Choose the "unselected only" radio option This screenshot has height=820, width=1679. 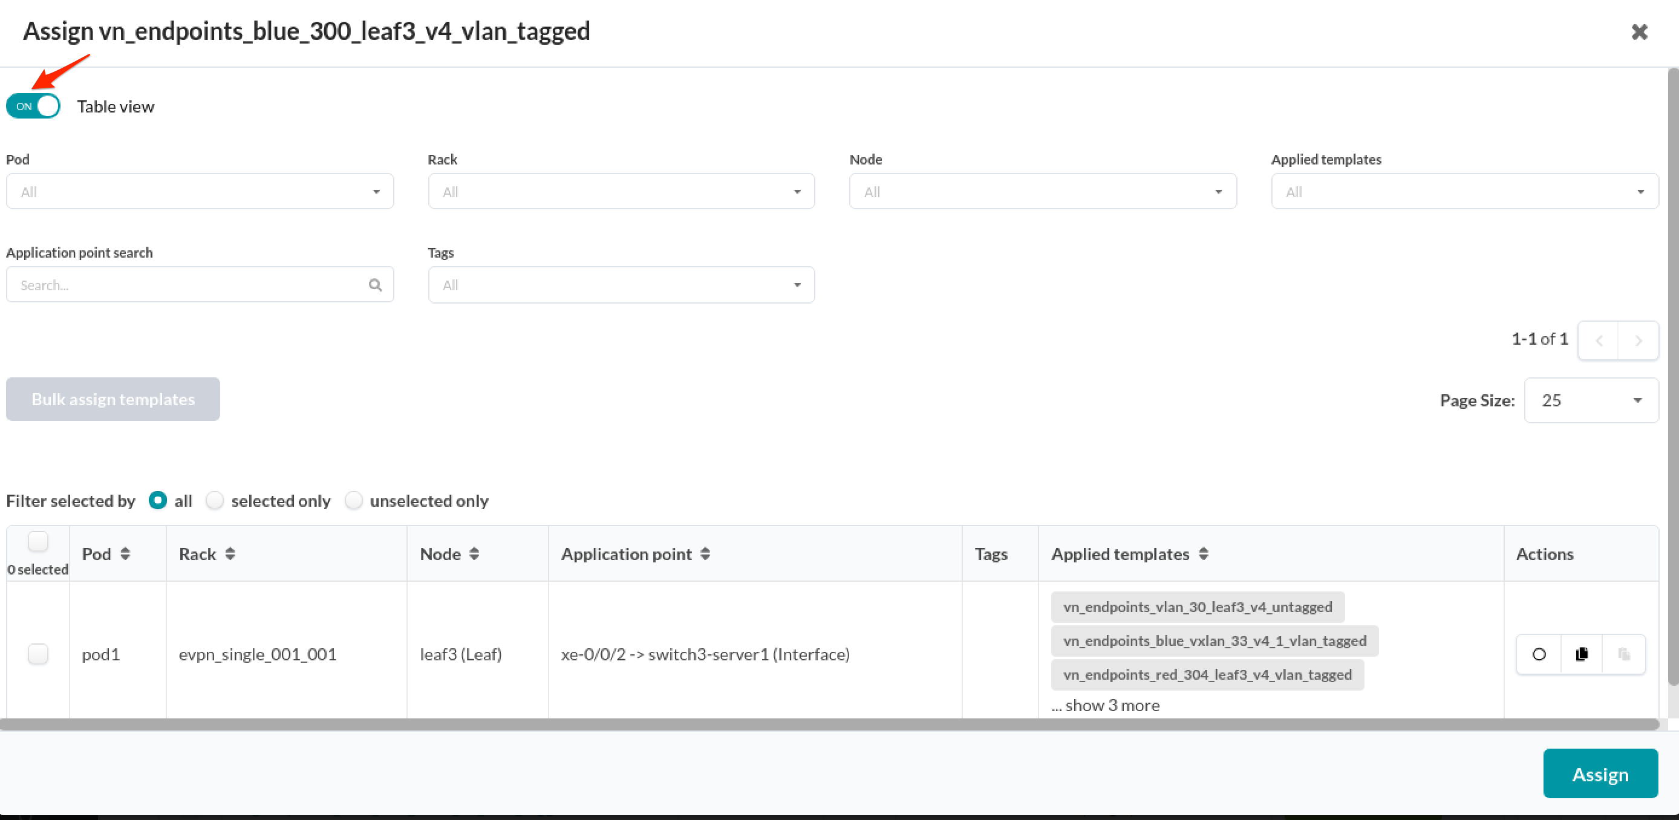point(353,501)
